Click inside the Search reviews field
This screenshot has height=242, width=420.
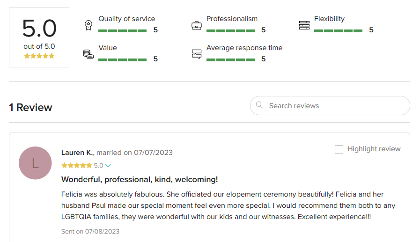[x=330, y=106]
